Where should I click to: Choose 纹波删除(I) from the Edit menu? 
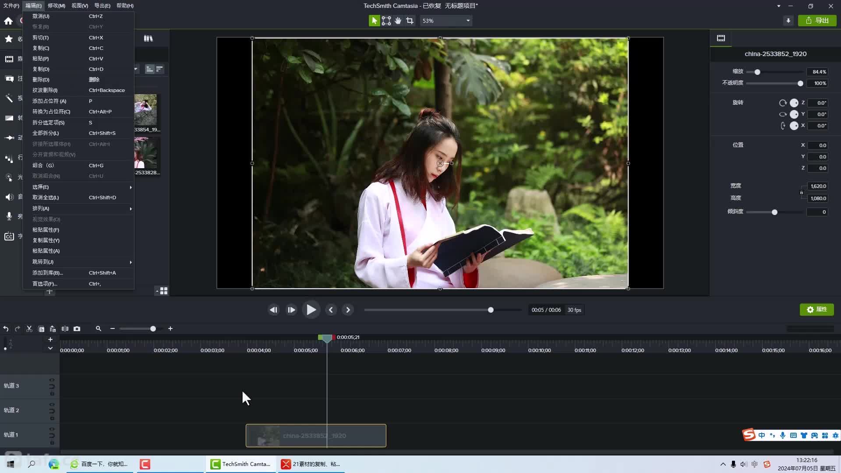[x=78, y=90]
